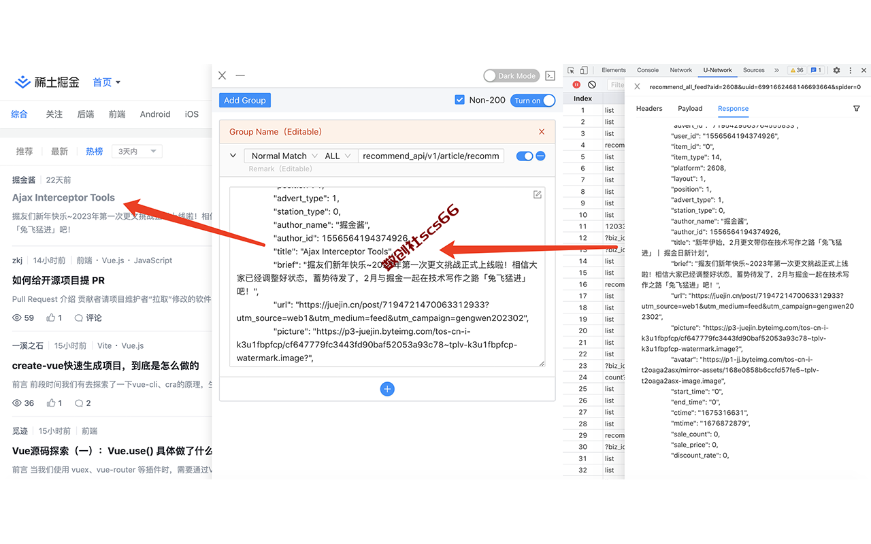Image resolution: width=871 pixels, height=544 pixels.
Task: Switch to the Elements tab
Action: 614,70
